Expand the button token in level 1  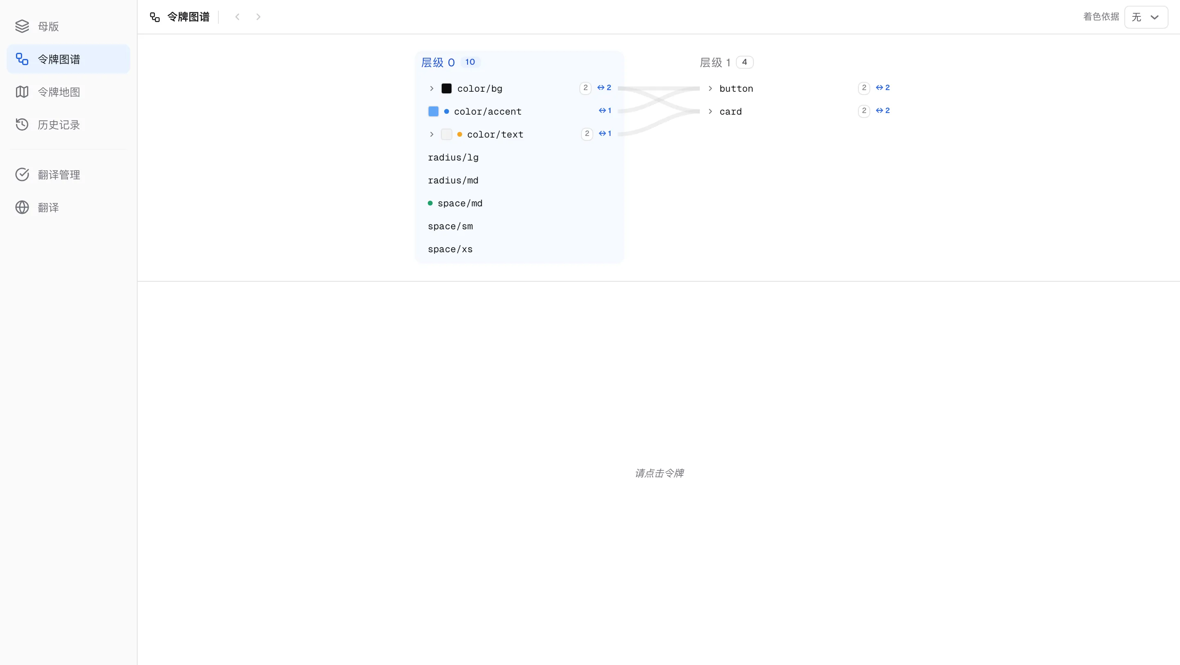(710, 88)
